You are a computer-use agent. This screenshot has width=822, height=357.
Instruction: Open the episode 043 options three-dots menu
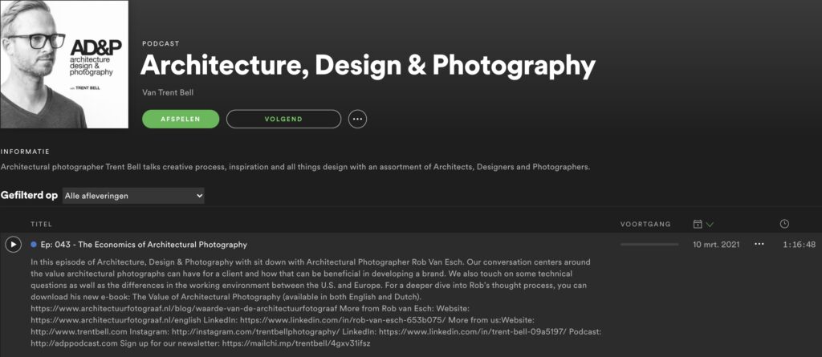click(759, 245)
